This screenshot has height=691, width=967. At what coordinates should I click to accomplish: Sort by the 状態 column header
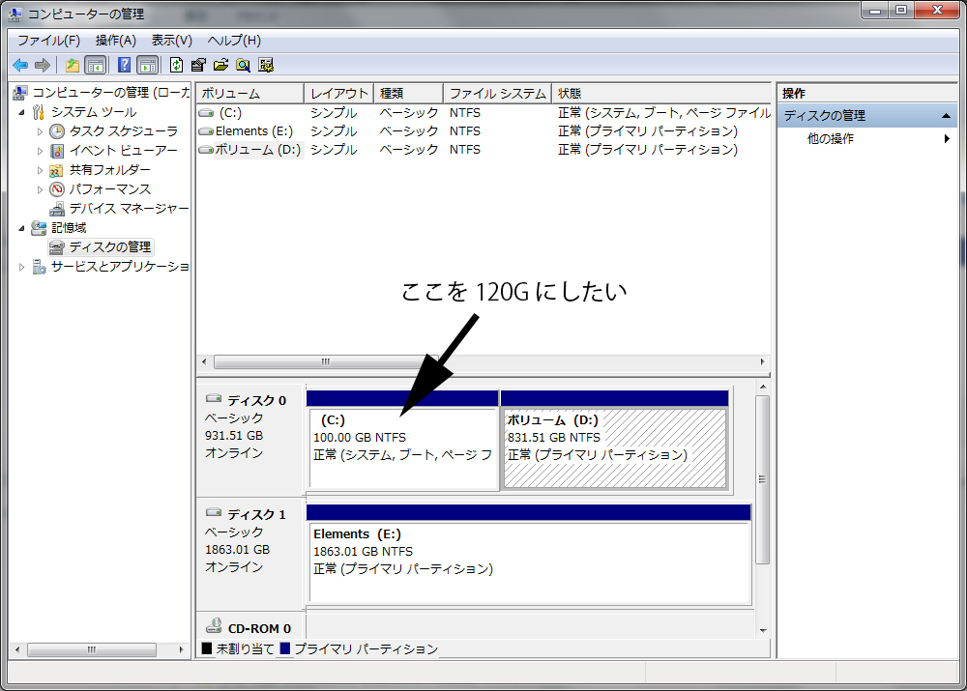pyautogui.click(x=660, y=94)
